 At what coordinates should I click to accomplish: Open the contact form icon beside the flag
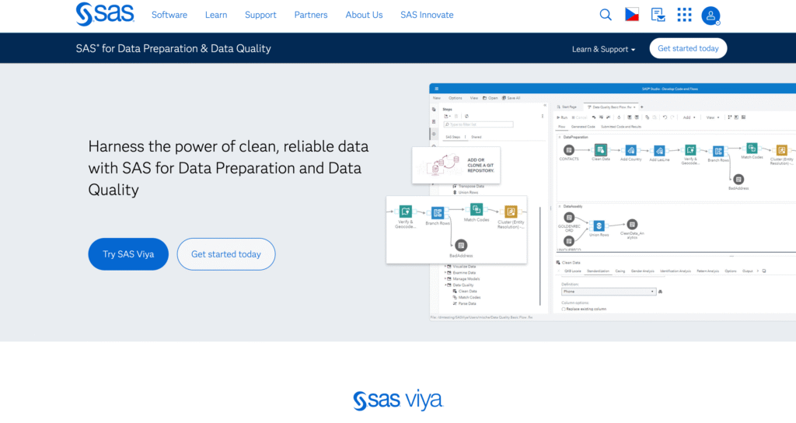pyautogui.click(x=658, y=15)
